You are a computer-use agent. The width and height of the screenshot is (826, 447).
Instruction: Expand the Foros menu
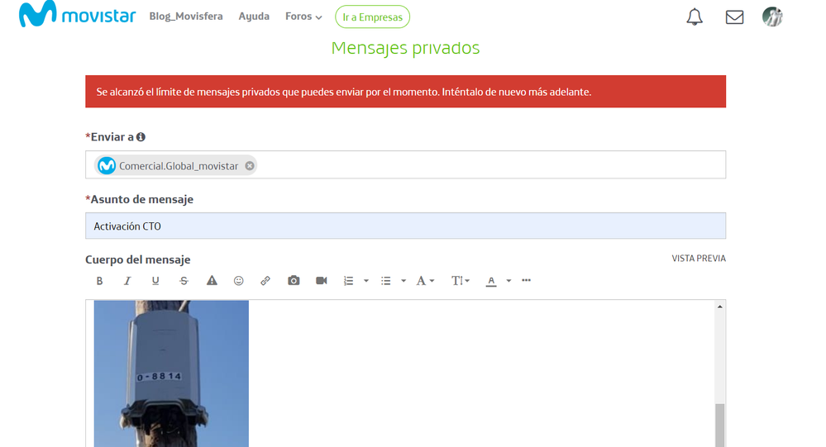click(x=303, y=17)
